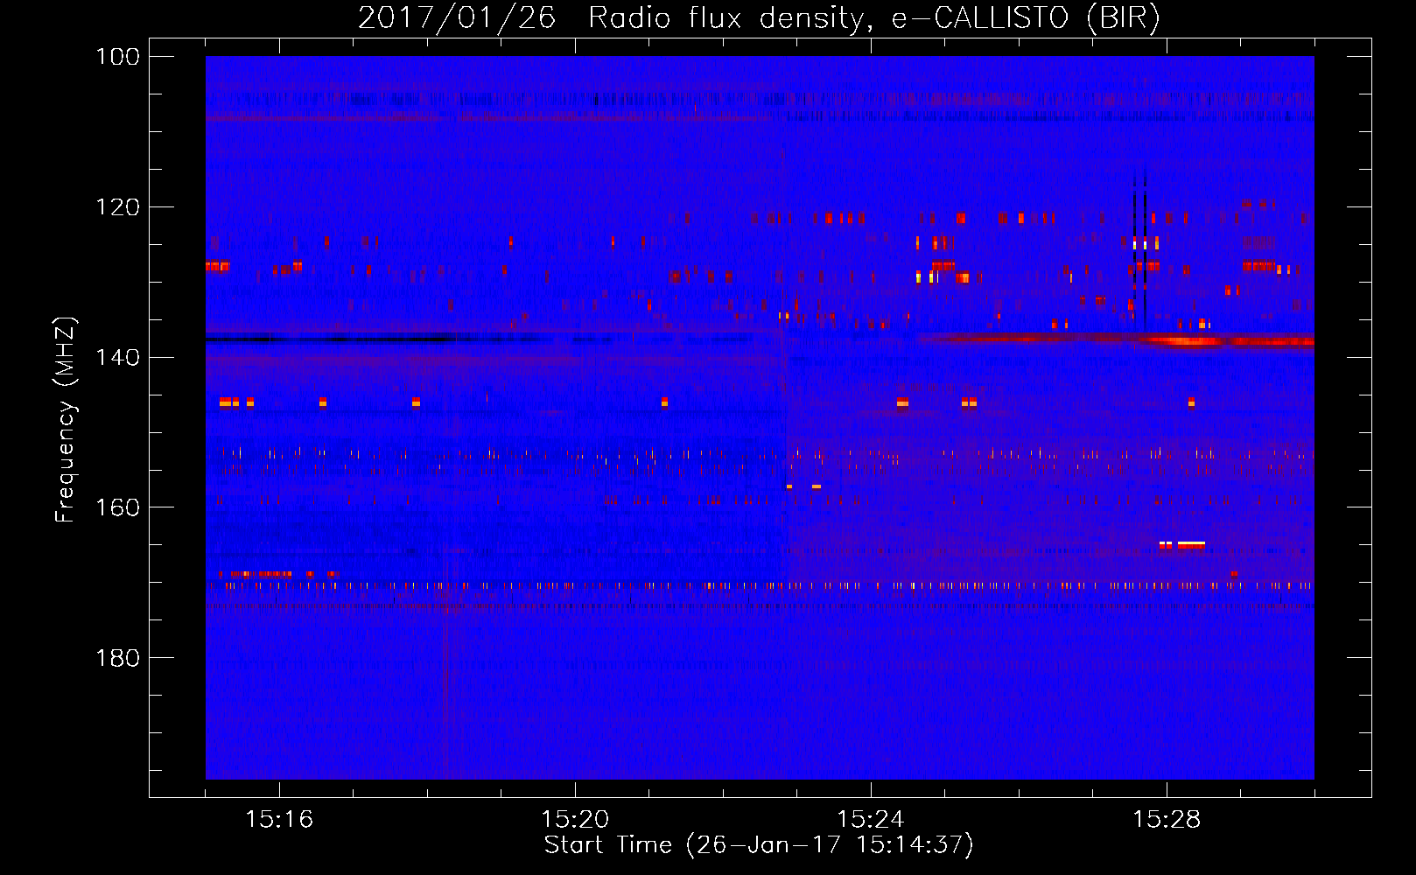
Task: Click the 15:20 time tick label
Action: [x=575, y=819]
